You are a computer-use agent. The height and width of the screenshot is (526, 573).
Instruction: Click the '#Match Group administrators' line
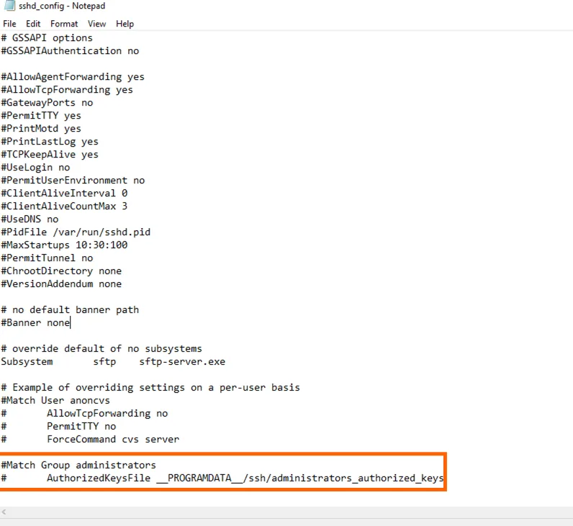[78, 466]
